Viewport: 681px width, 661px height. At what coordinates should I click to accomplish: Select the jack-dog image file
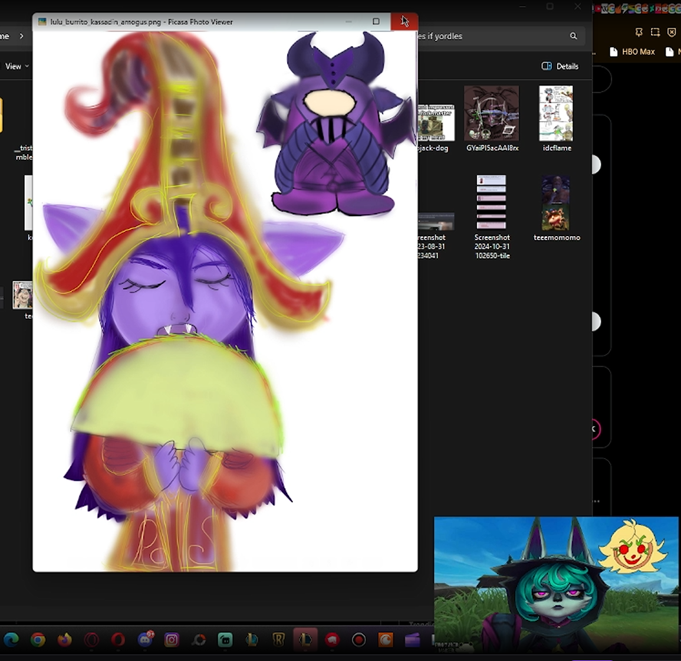point(436,128)
